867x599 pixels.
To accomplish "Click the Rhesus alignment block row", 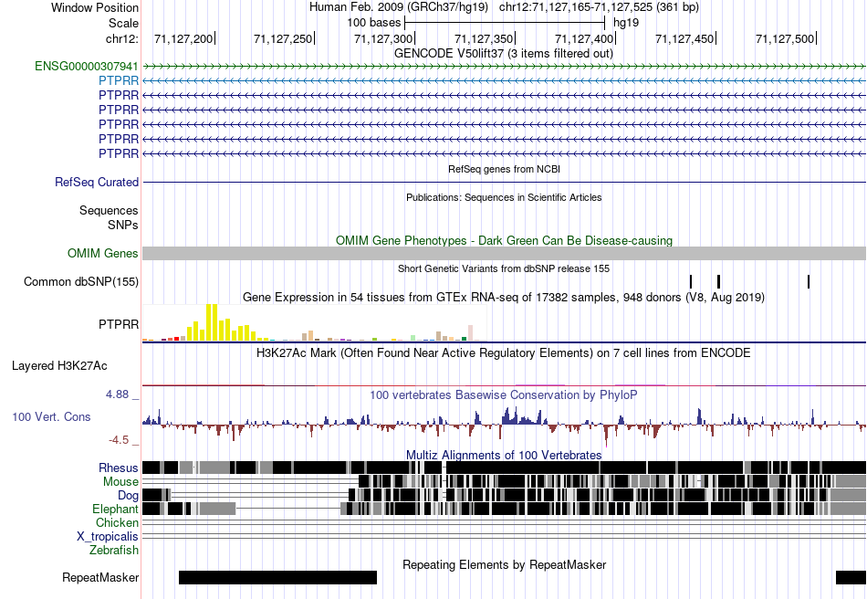I will (x=504, y=468).
